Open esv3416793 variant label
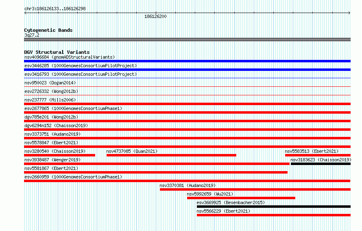The width and height of the screenshot is (362, 231). (x=81, y=74)
